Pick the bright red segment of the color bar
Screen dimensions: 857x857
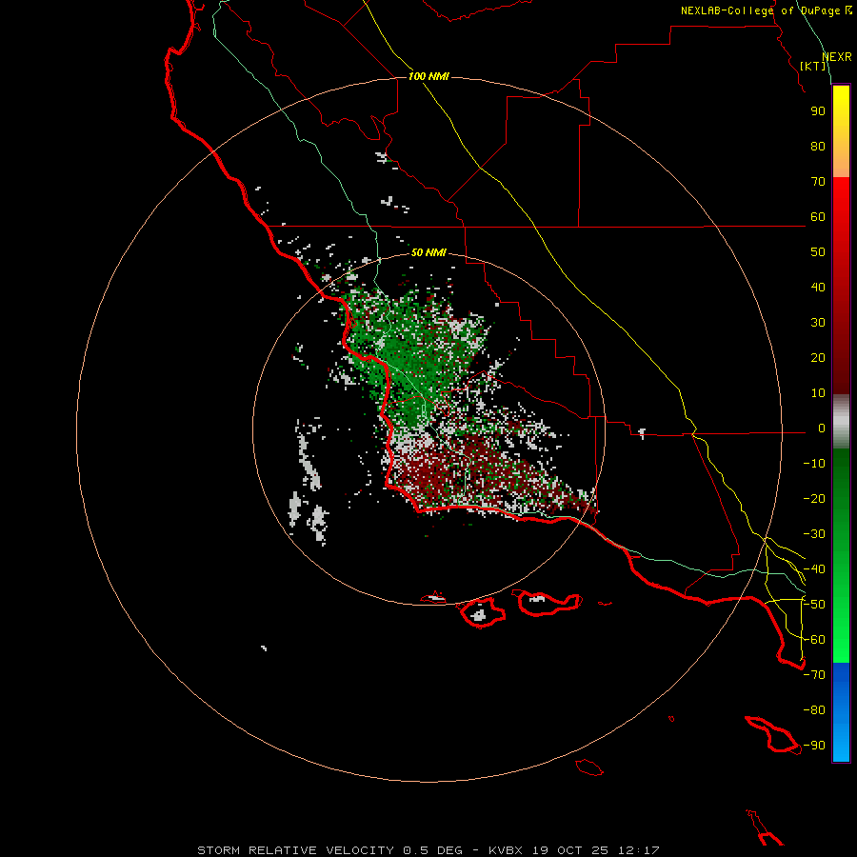click(841, 200)
